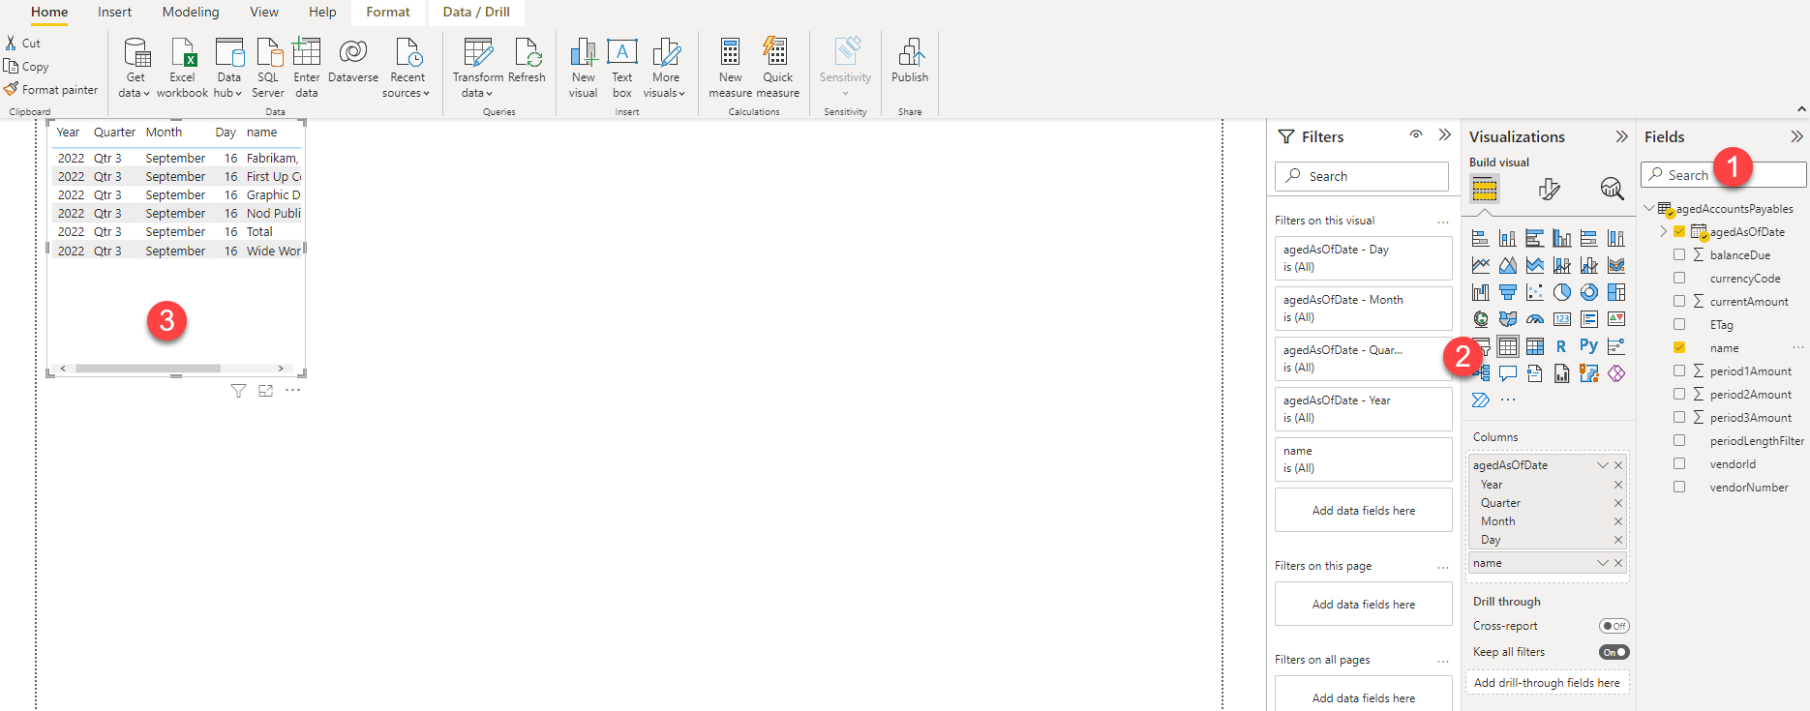Click the table's horizontal scrollbar
This screenshot has height=711, width=1810.
pyautogui.click(x=148, y=369)
